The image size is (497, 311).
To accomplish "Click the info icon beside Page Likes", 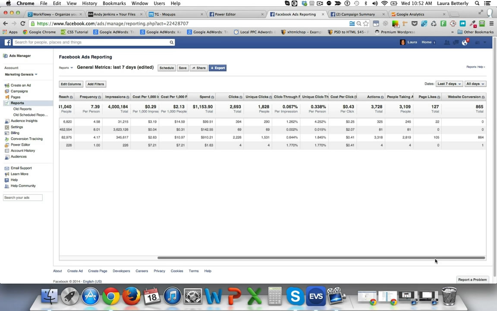I will click(439, 97).
